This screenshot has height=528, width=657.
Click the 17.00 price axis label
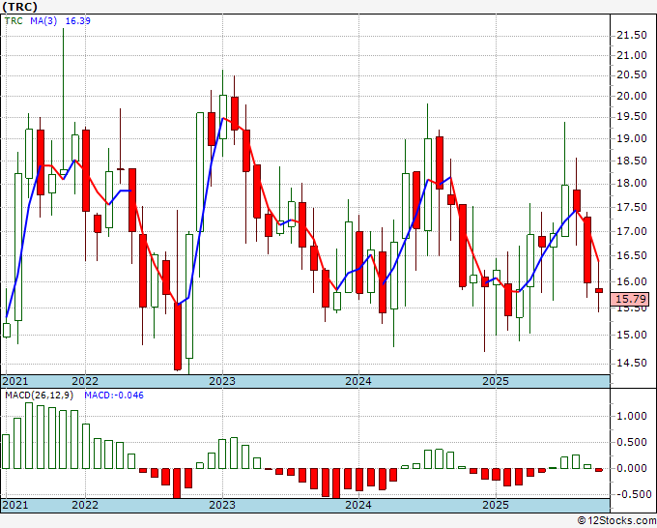point(632,231)
